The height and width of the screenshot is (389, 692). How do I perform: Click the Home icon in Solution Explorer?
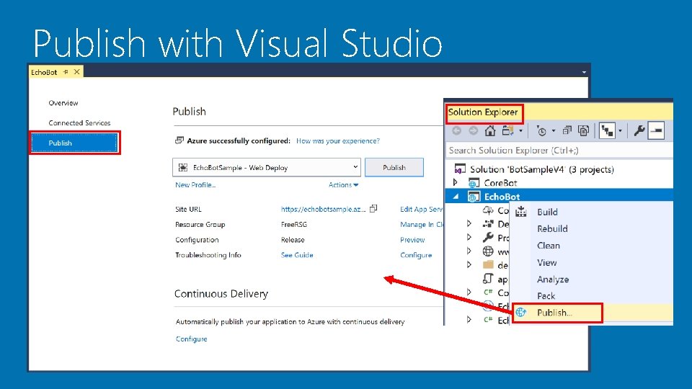[490, 130]
